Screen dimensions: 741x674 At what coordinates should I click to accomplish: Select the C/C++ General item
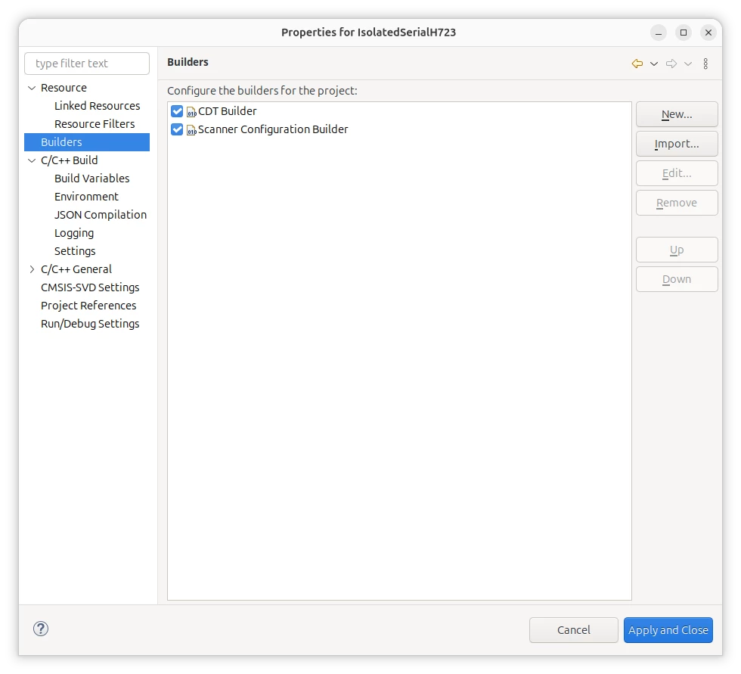pos(76,269)
